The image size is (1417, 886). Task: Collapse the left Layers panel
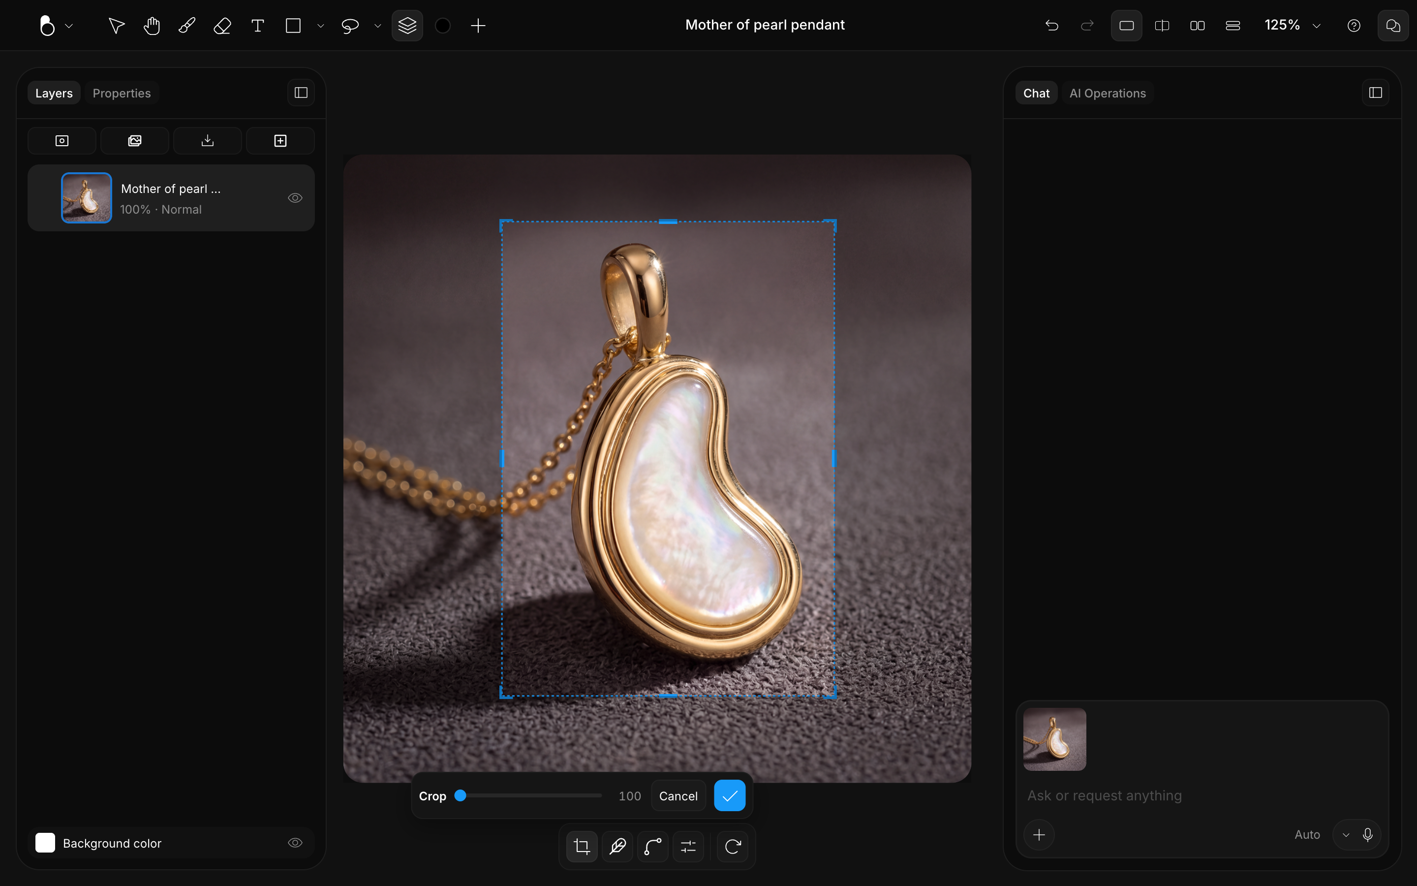click(x=301, y=93)
